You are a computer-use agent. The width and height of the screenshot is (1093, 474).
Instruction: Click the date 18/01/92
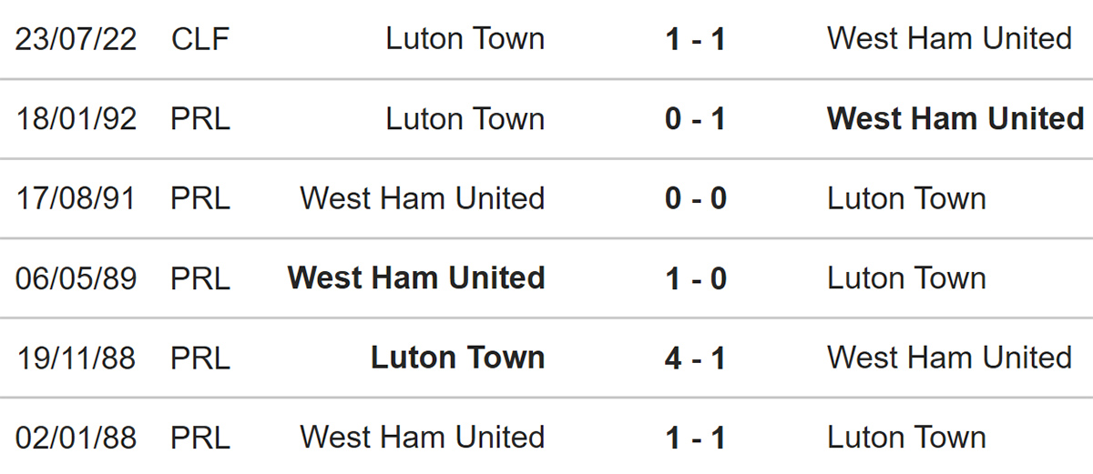76,119
